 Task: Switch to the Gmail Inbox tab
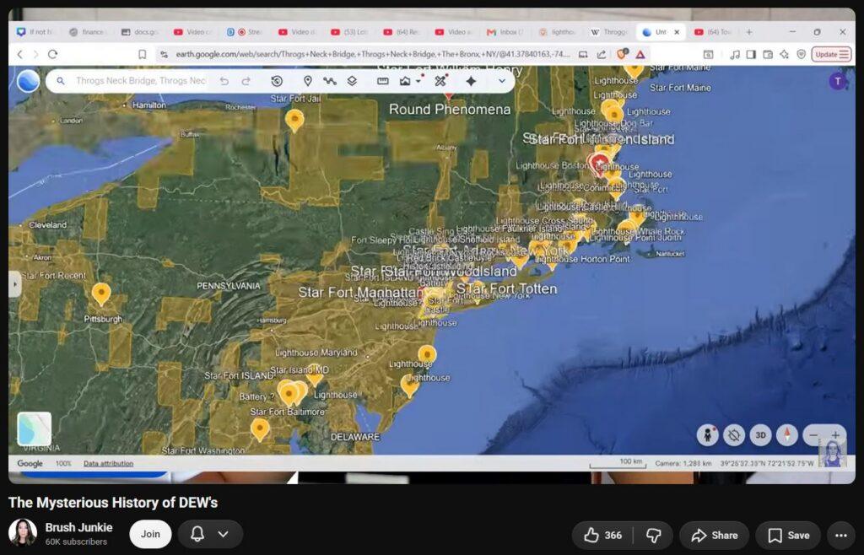pos(505,32)
